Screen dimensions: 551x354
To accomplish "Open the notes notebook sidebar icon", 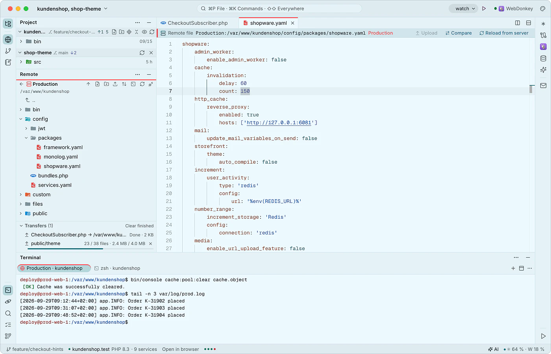I will [x=8, y=62].
